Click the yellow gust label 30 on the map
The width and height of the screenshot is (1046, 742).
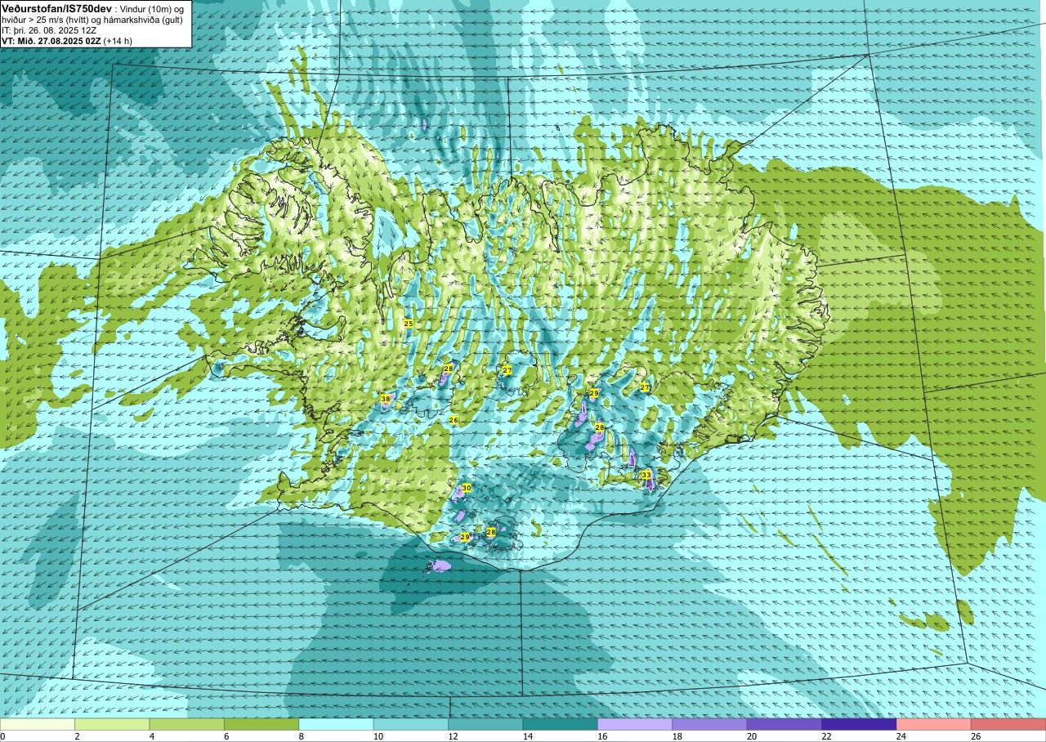click(x=466, y=488)
